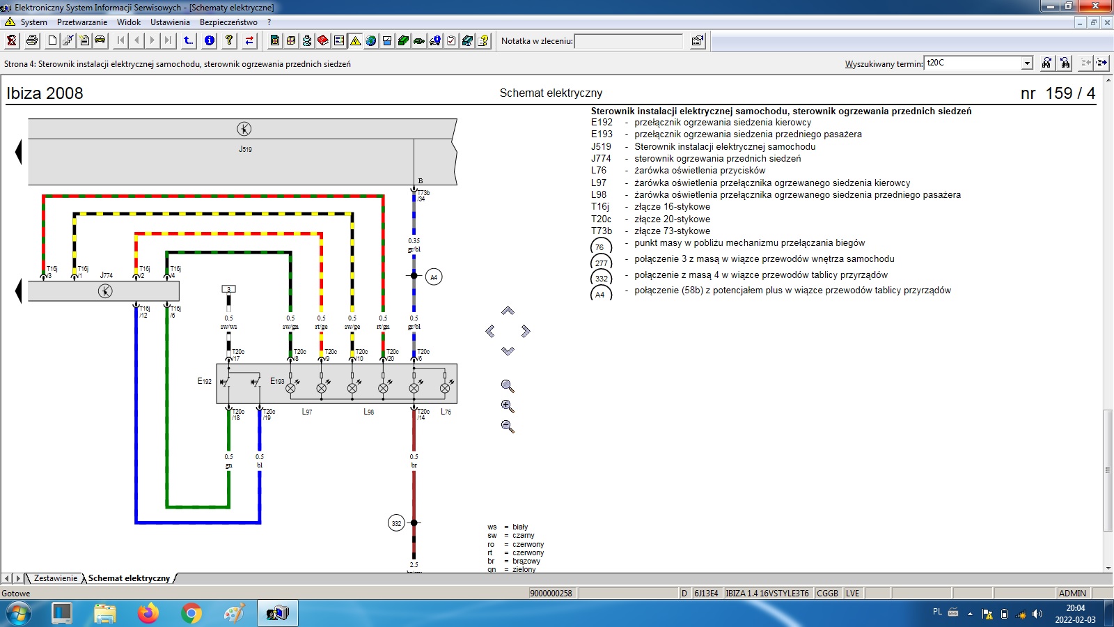The image size is (1114, 627).
Task: Click the globe icon in the toolbar
Action: pos(371,40)
